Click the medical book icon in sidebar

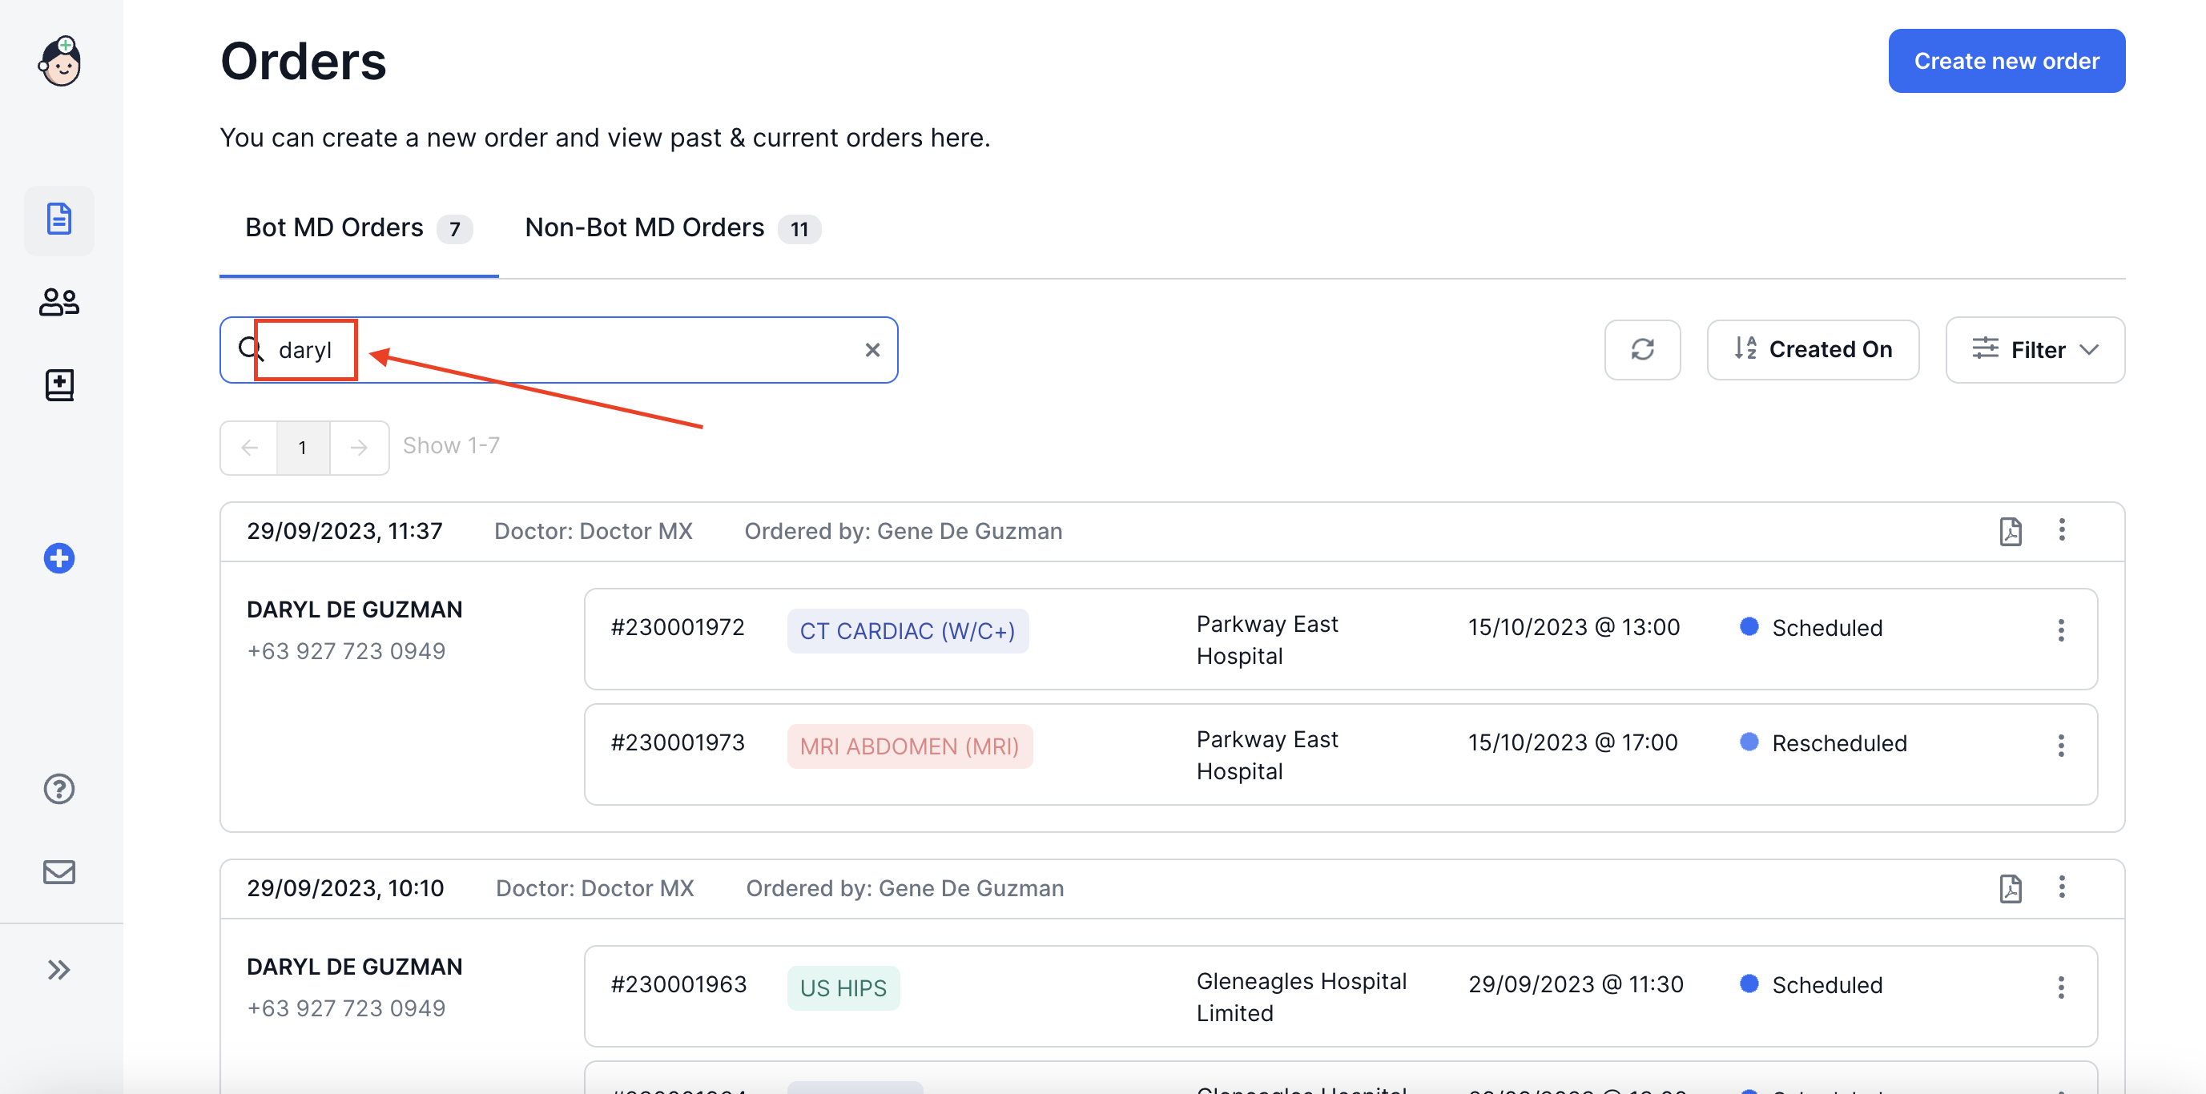click(59, 385)
